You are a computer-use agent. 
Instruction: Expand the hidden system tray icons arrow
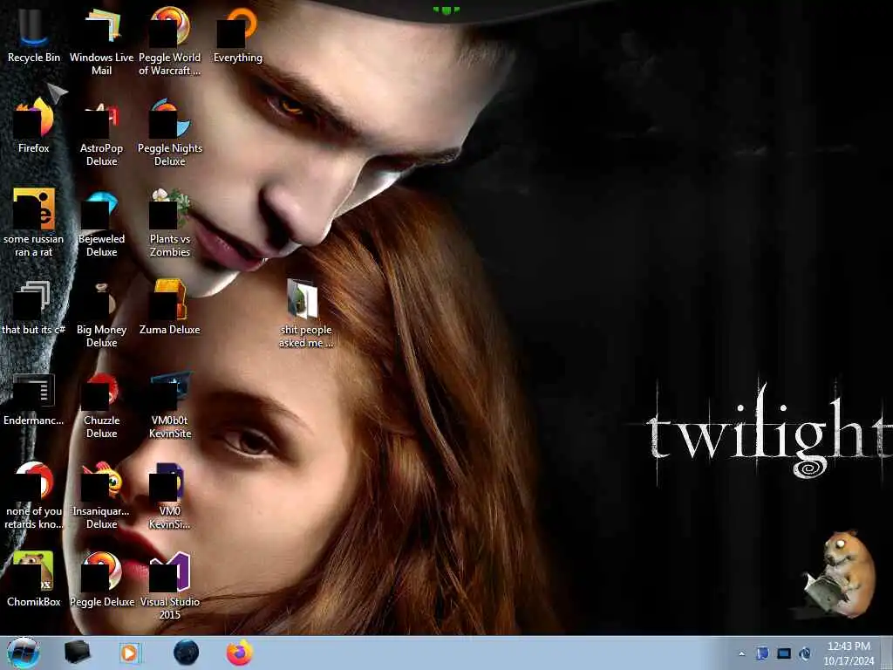(741, 653)
